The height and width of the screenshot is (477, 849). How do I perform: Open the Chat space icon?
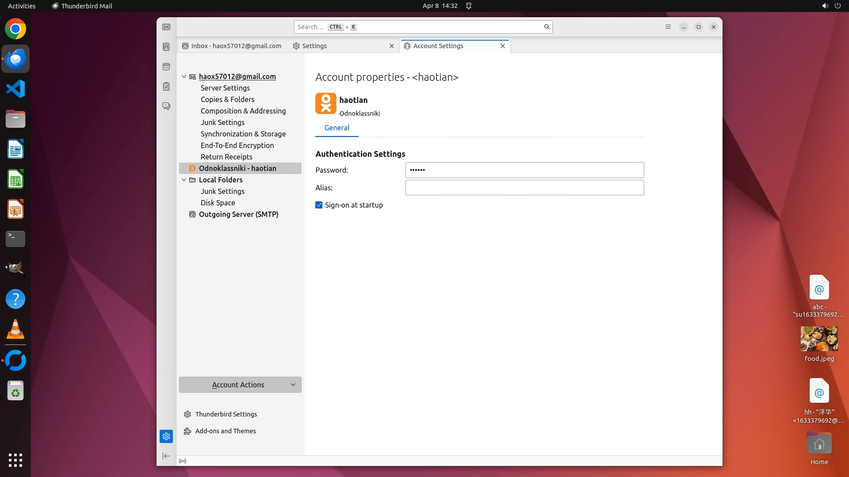tap(166, 106)
